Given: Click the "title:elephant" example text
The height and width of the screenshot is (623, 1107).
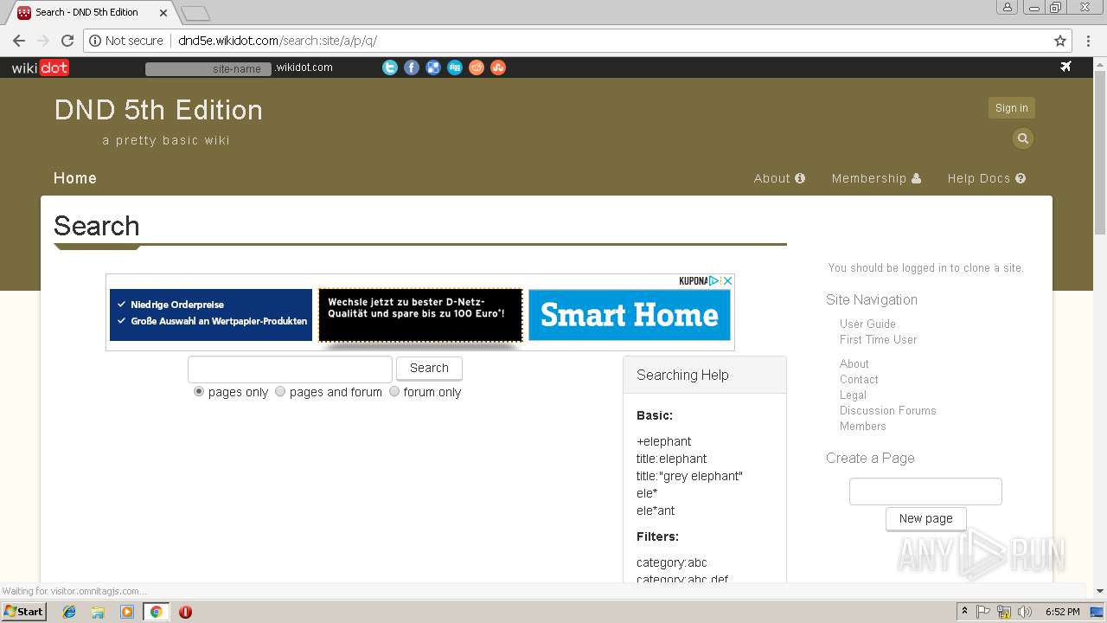Looking at the screenshot, I should [671, 459].
